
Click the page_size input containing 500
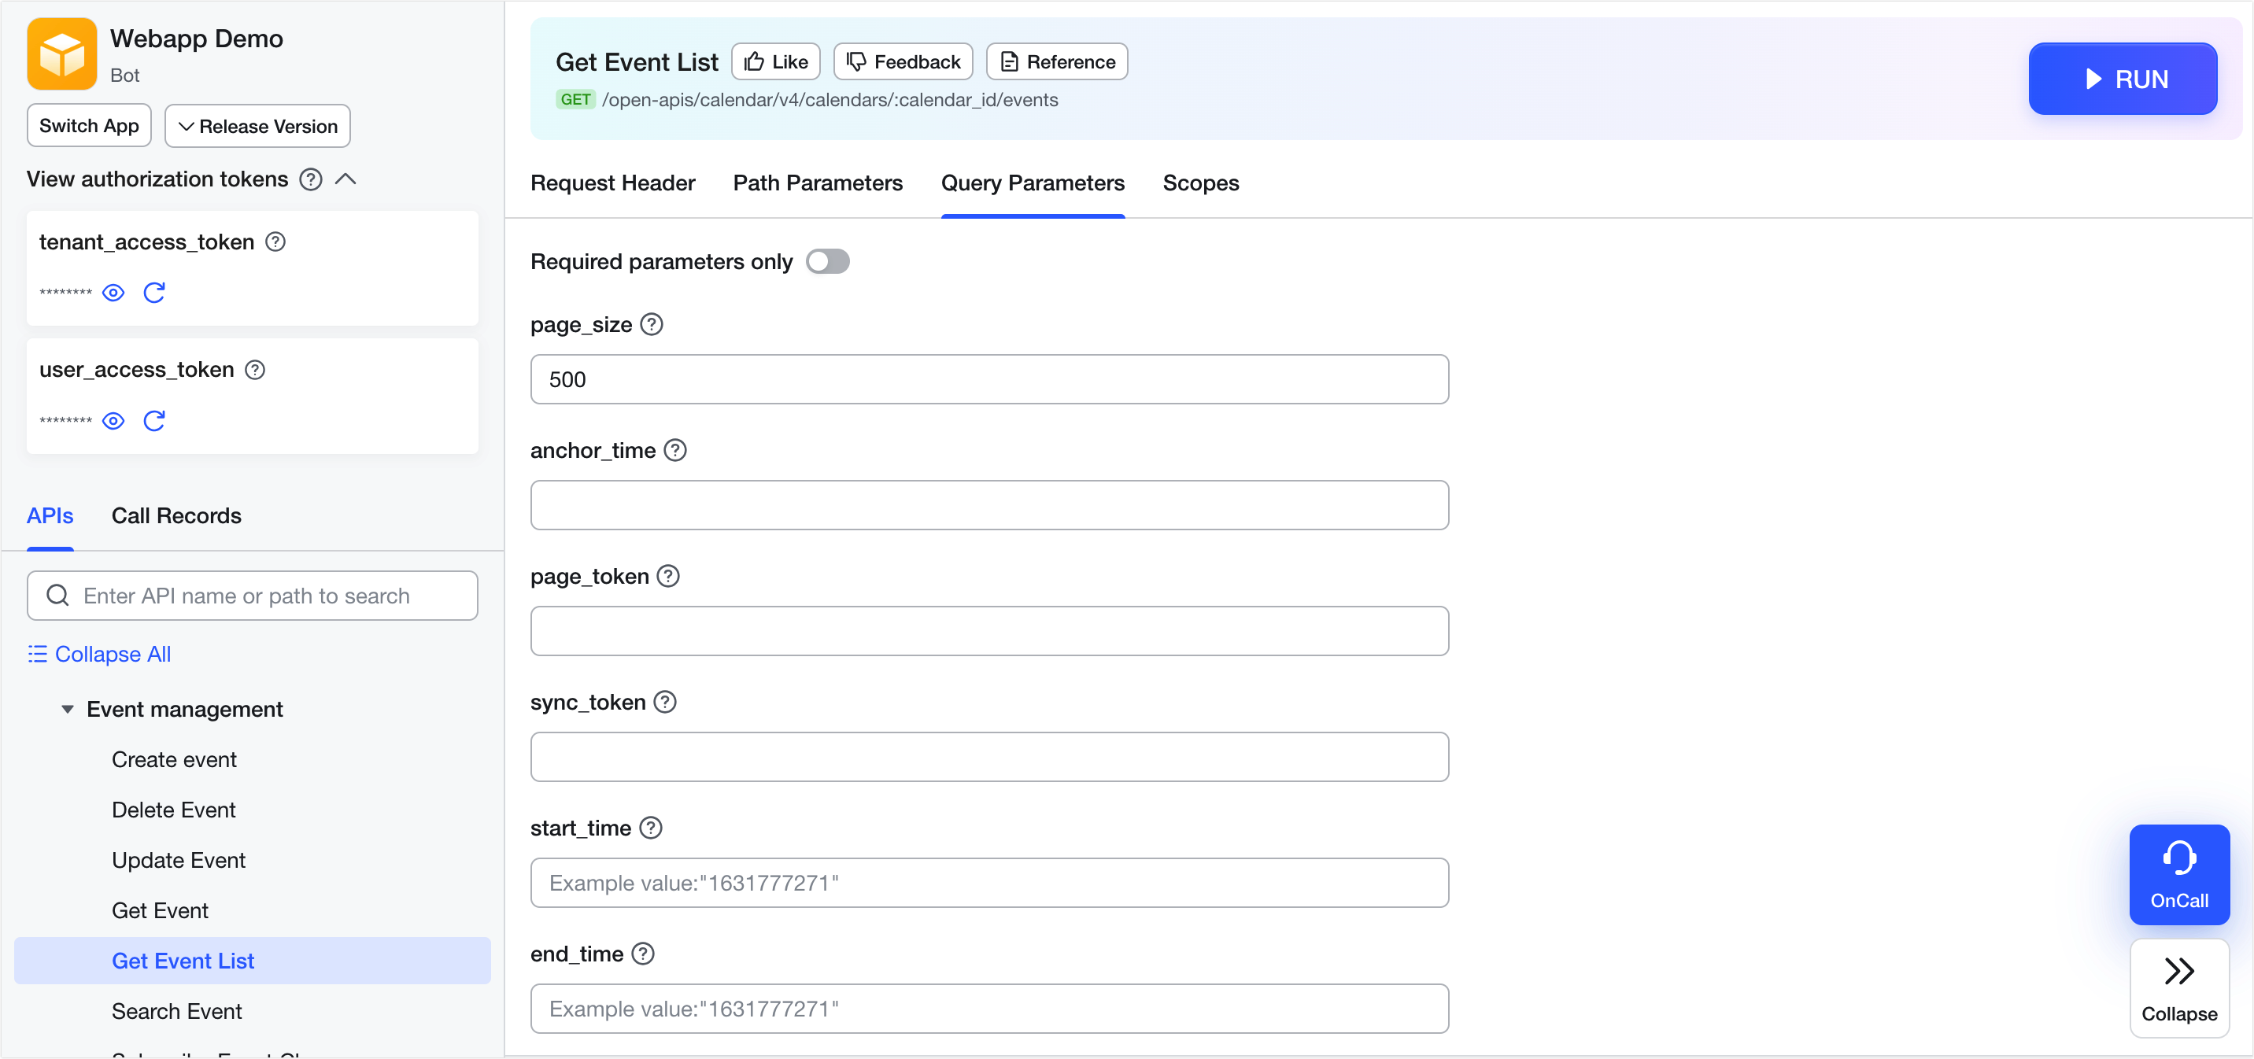tap(989, 379)
